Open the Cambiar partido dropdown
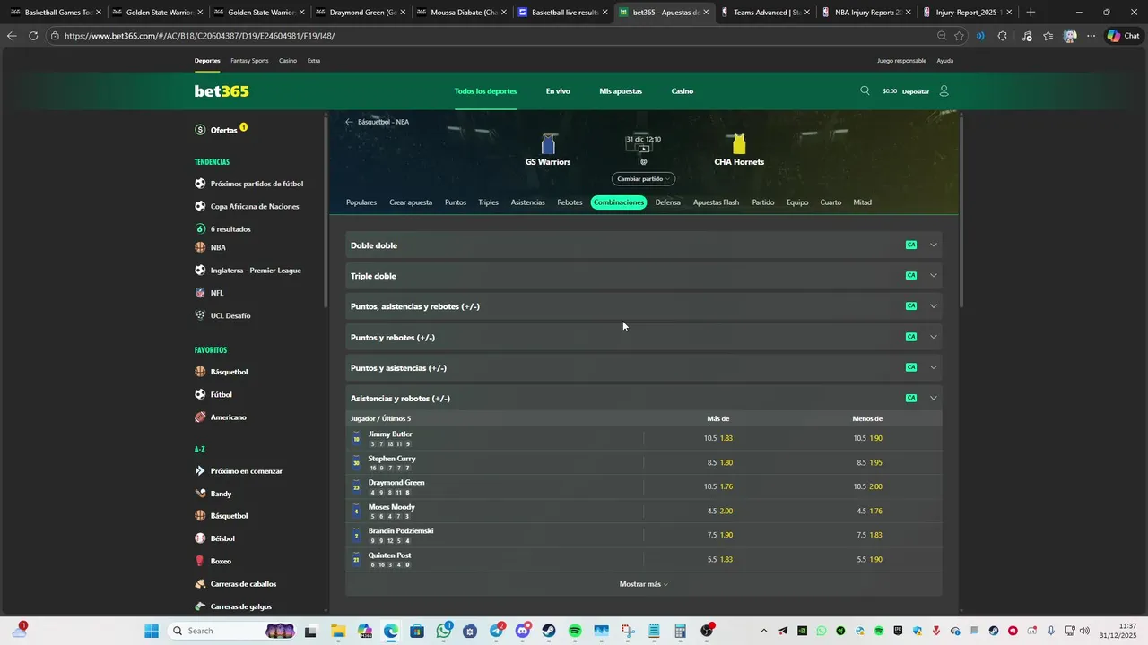This screenshot has width=1148, height=645. (x=643, y=179)
